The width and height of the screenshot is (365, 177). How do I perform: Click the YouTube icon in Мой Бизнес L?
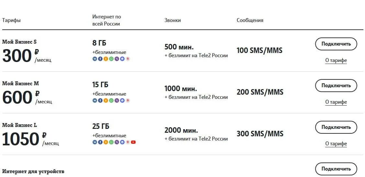pyautogui.click(x=133, y=142)
